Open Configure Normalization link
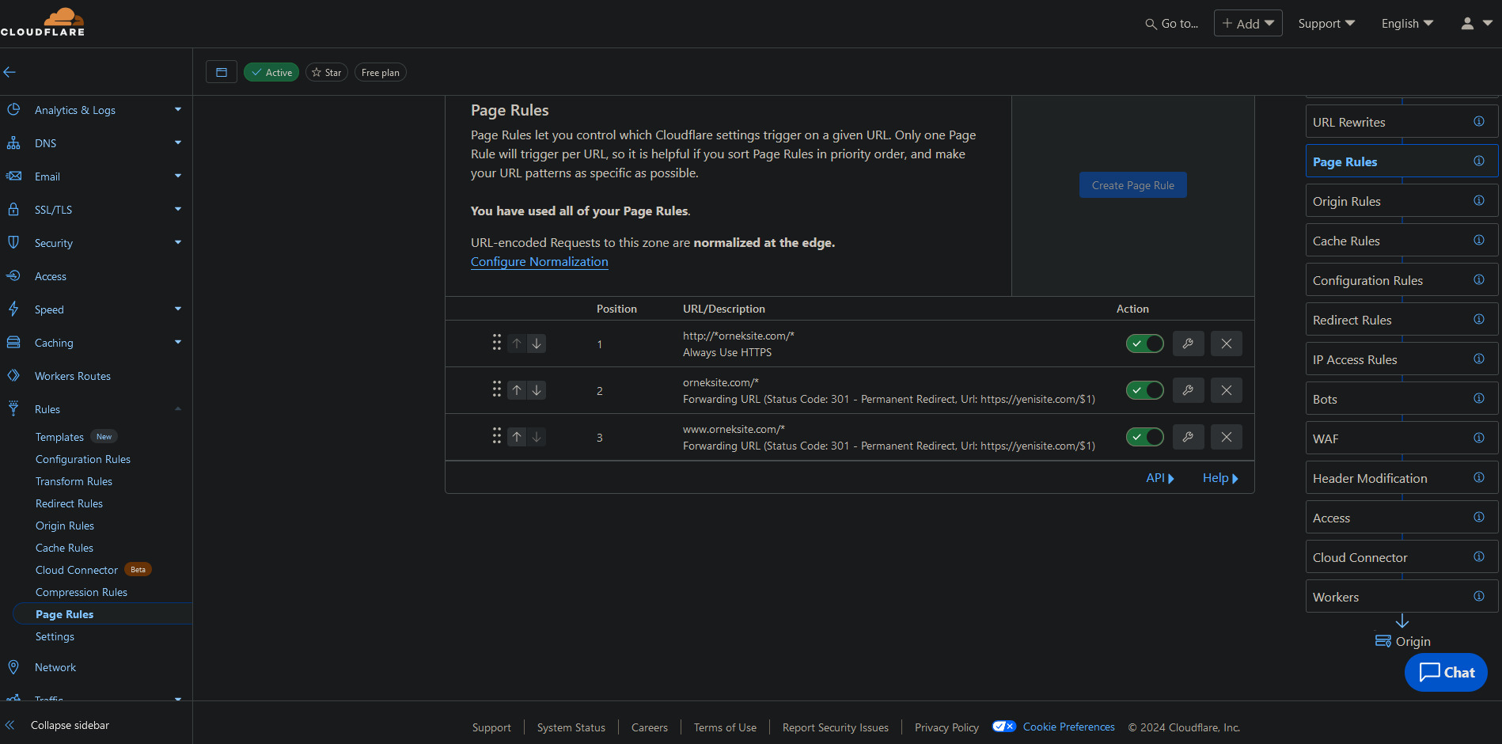Viewport: 1502px width, 744px height. (540, 262)
